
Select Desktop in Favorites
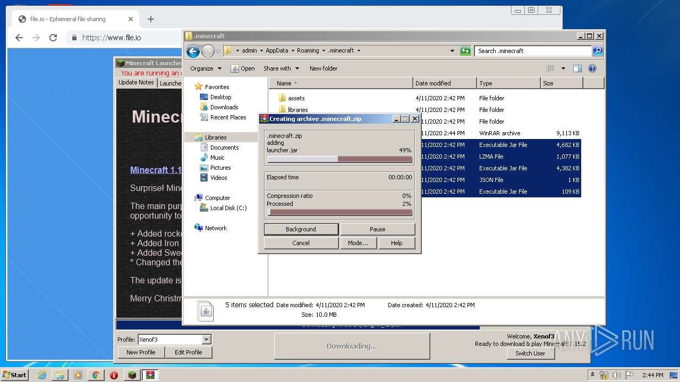(x=216, y=97)
